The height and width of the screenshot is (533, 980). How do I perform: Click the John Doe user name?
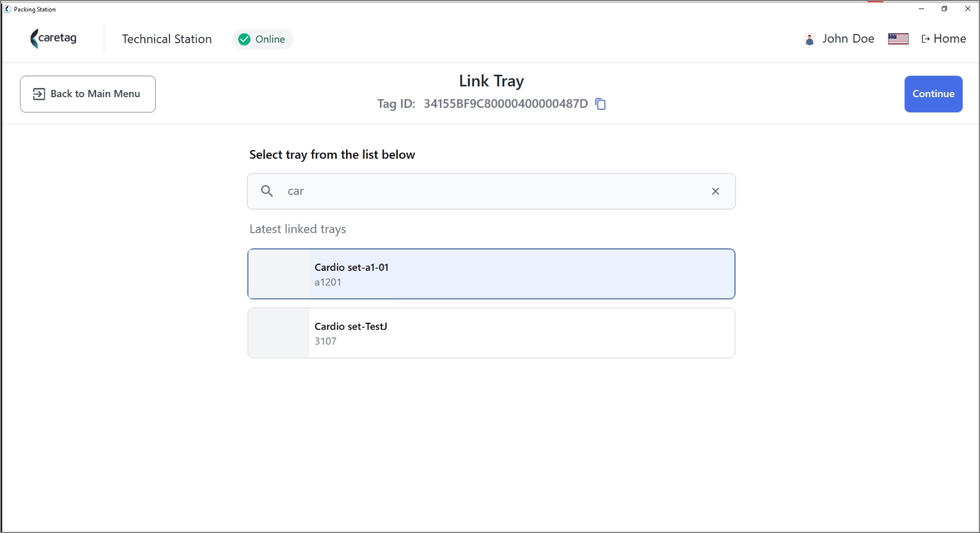point(848,39)
